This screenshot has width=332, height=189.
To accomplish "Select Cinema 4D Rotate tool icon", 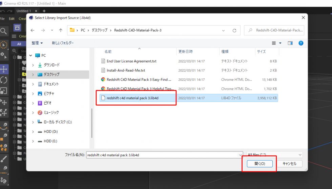I will [x=4, y=80].
